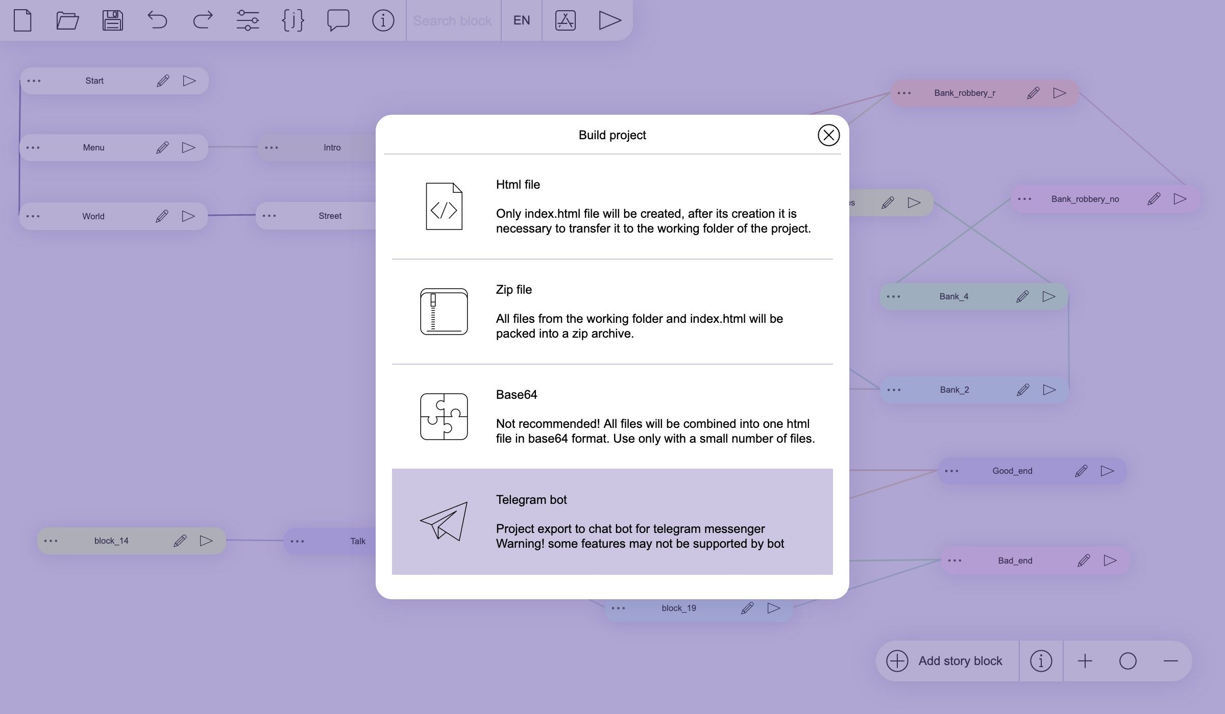Click Add story block button
The width and height of the screenshot is (1225, 714).
[x=948, y=661]
